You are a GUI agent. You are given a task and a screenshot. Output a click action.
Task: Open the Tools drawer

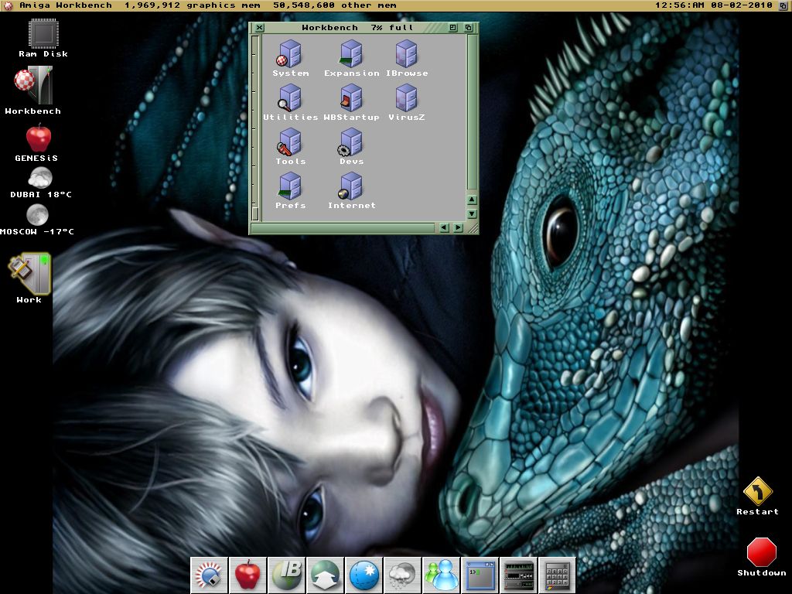tap(290, 142)
